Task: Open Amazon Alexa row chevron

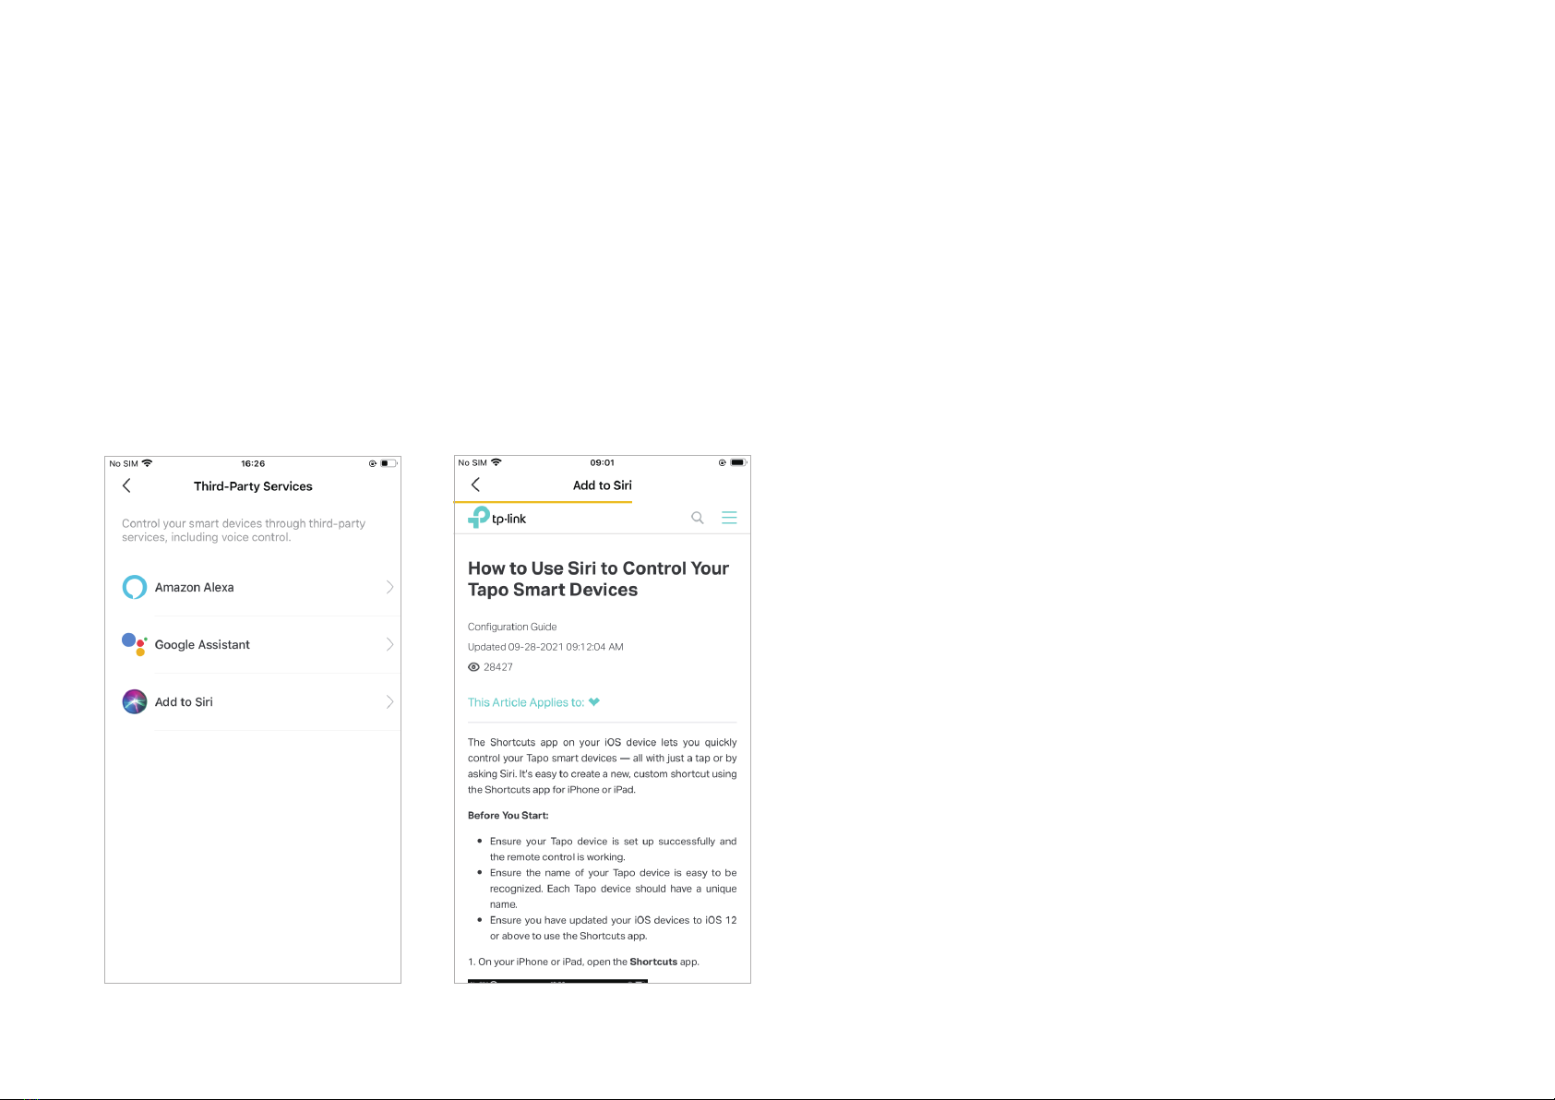Action: click(389, 587)
